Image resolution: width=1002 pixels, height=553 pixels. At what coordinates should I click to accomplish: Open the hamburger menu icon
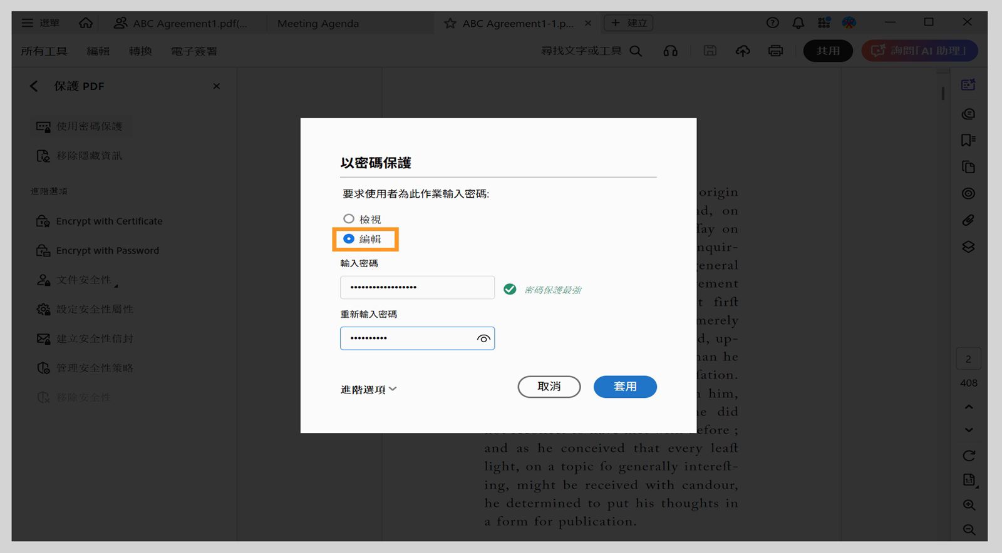pos(28,23)
